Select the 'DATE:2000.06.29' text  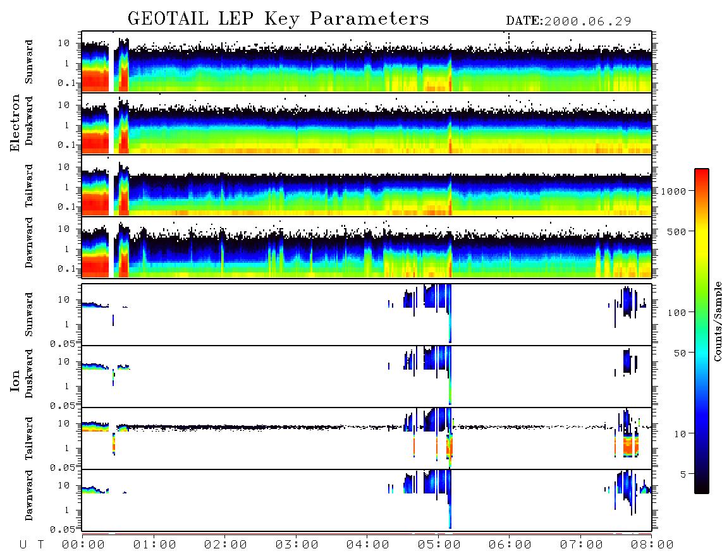[568, 21]
